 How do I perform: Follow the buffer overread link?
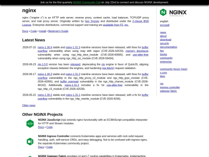(69, 82)
